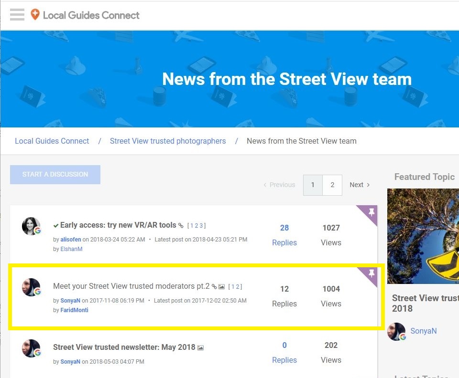The width and height of the screenshot is (459, 378).
Task: Open Early access: try new VR/AR tools topic
Action: pos(118,225)
